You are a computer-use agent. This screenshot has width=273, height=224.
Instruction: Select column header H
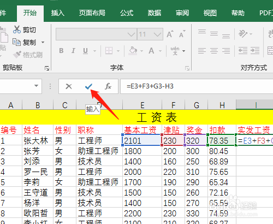pyautogui.click(x=222, y=105)
